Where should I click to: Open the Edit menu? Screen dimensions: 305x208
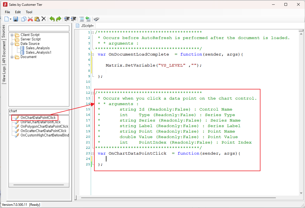[18, 12]
